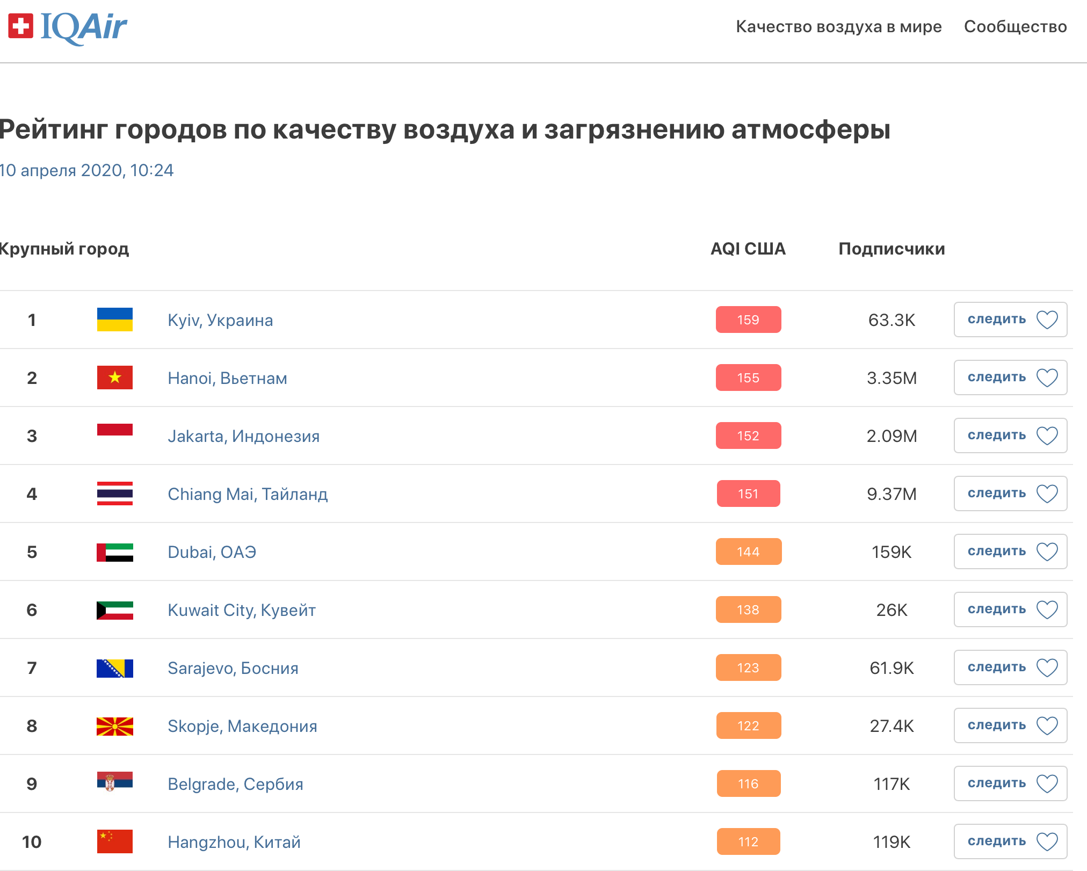Click the IQAir logo
The image size is (1087, 871).
[68, 27]
